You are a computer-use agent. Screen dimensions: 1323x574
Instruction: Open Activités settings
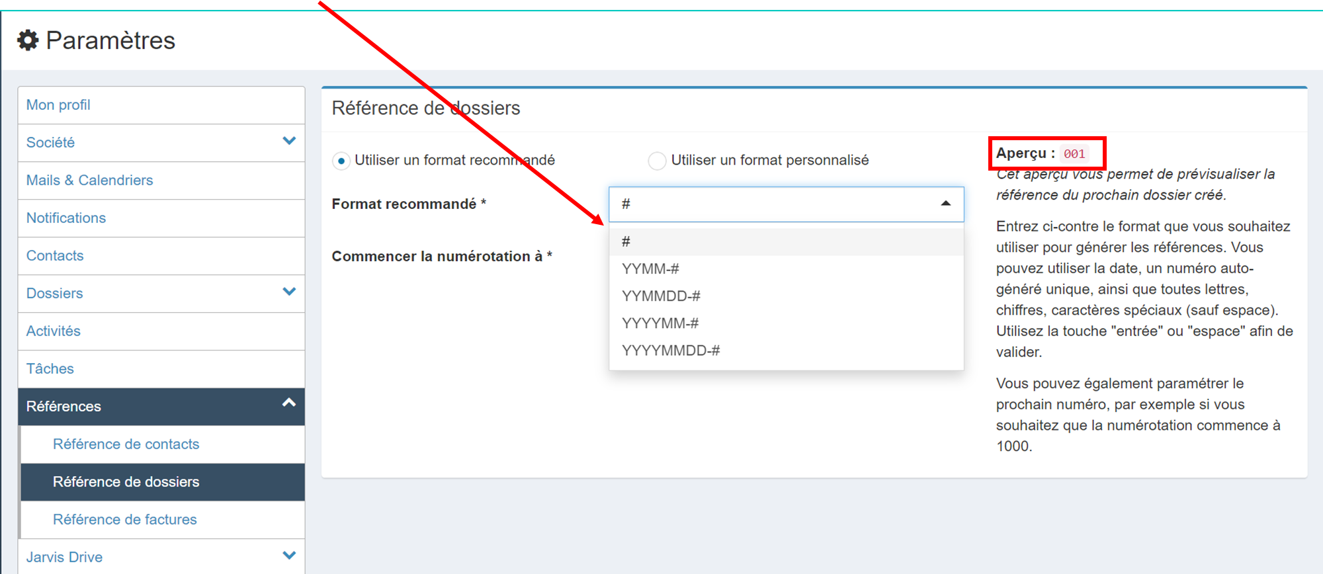(x=54, y=331)
